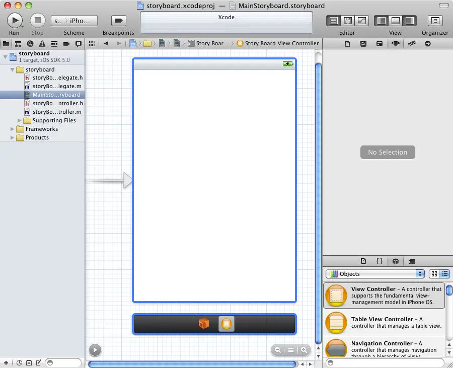The width and height of the screenshot is (453, 368).
Task: Open the Search navigator
Action: 30,44
